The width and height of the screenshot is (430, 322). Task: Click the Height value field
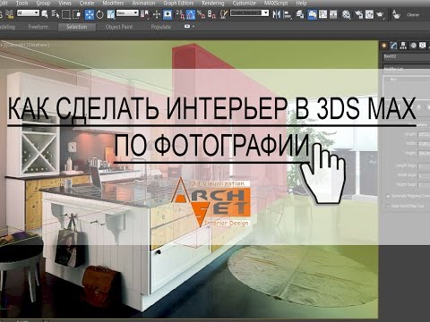coord(424,154)
